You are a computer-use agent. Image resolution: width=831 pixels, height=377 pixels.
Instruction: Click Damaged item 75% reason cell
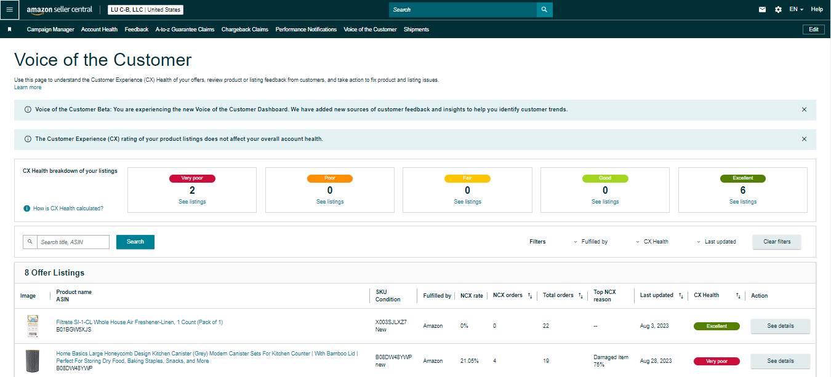pos(611,361)
